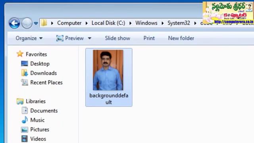Click the Favorites star icon
254x143 pixels.
coord(20,54)
